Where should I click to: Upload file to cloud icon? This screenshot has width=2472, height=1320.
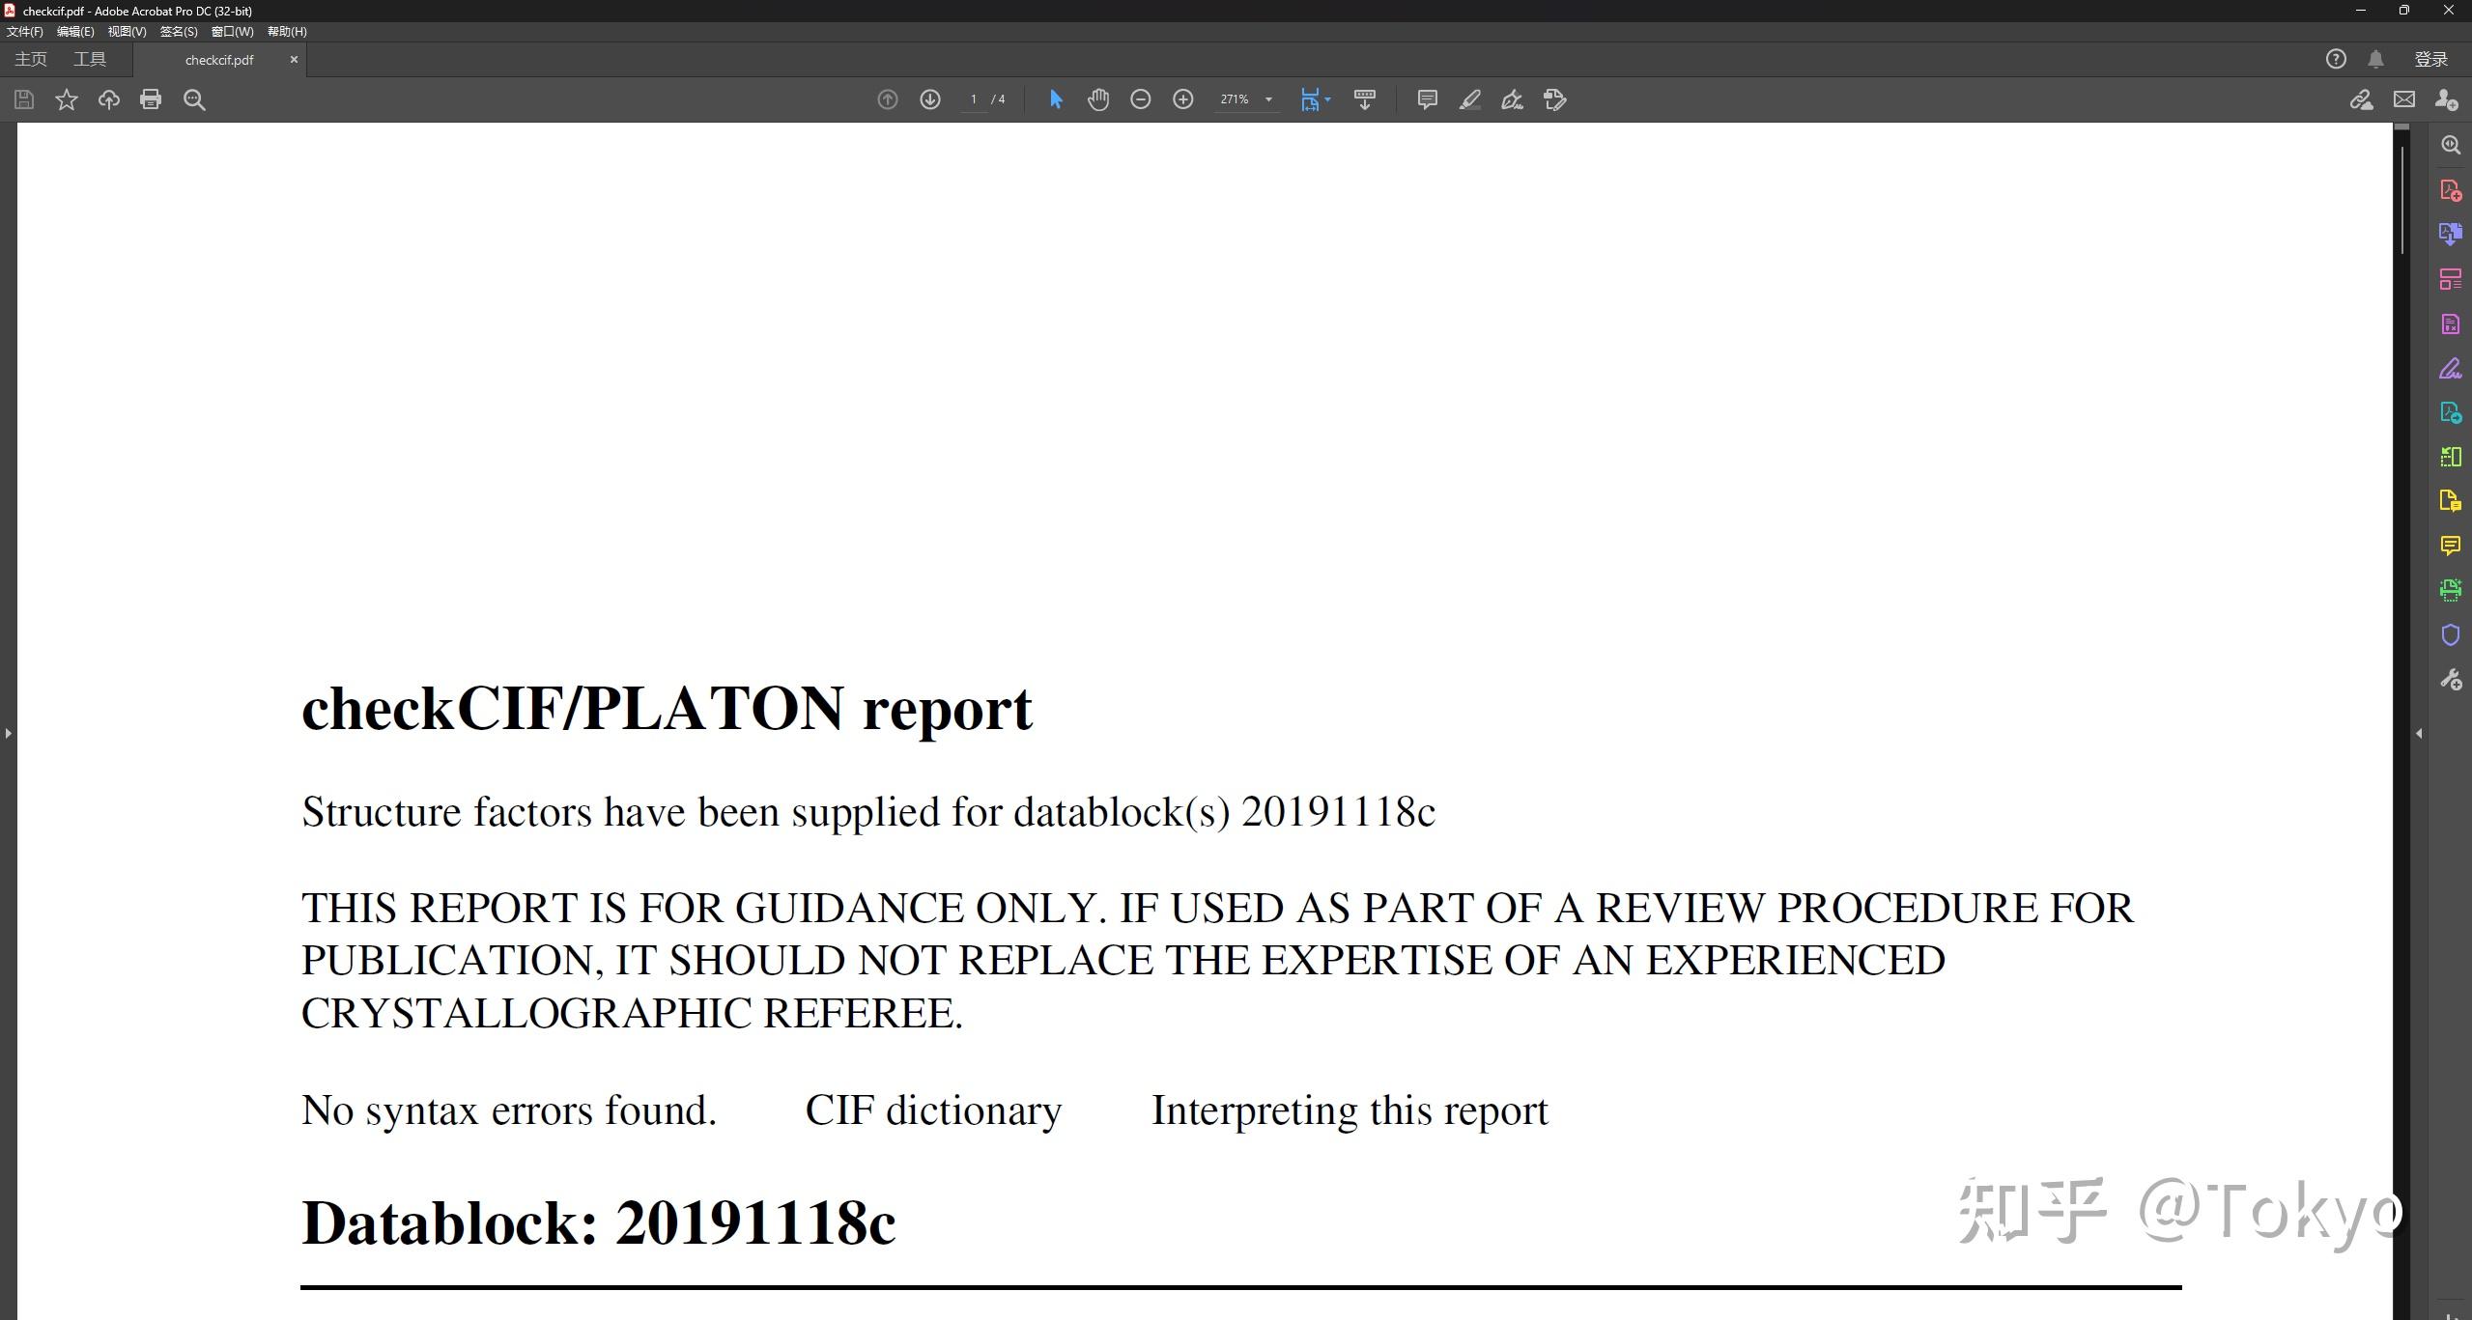[x=108, y=99]
